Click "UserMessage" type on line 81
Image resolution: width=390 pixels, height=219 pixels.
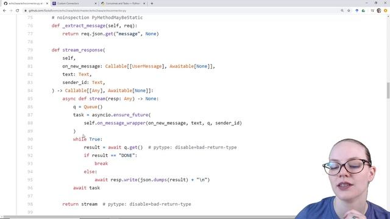click(146, 66)
